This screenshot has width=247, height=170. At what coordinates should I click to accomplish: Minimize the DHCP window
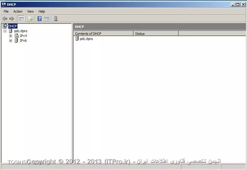click(x=233, y=4)
